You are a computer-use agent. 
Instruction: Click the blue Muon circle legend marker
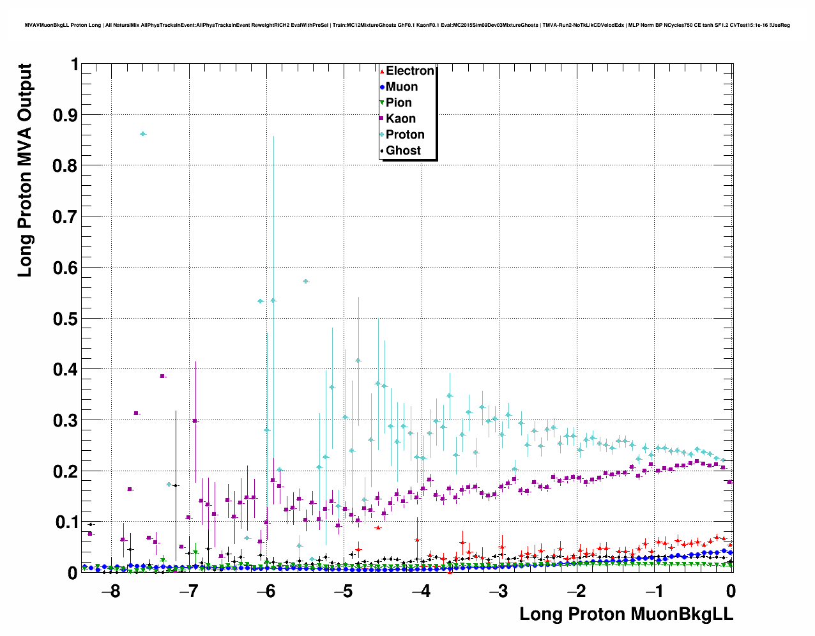pos(382,87)
